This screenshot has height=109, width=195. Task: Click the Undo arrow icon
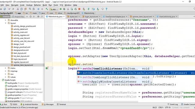click(9, 9)
